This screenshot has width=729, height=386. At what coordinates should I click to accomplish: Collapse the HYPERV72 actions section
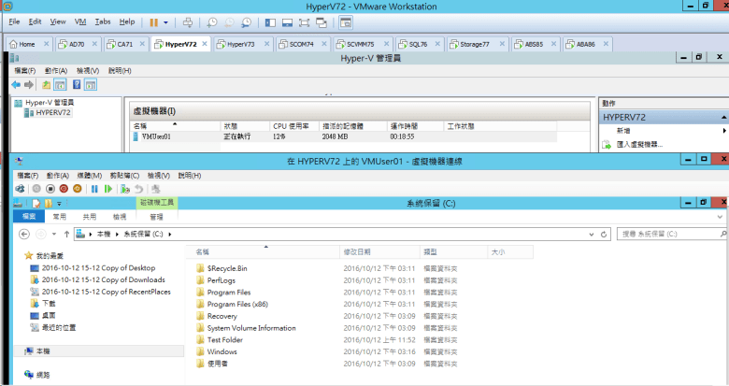point(723,118)
